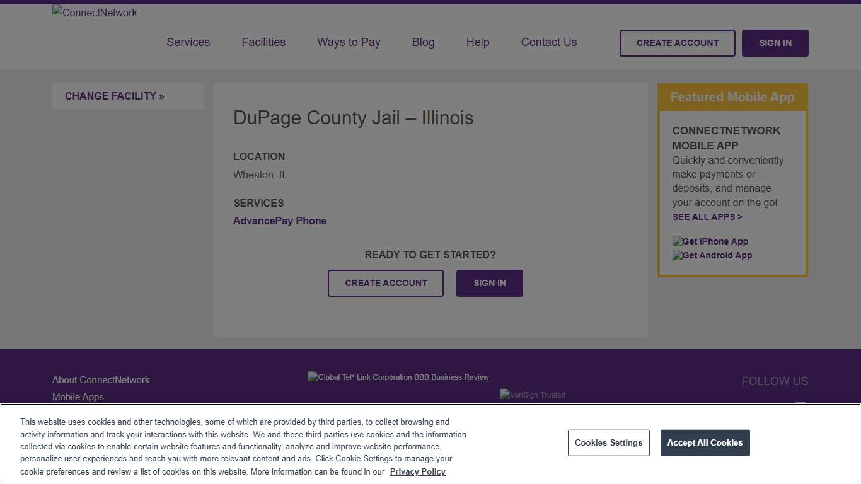Select the Help menu item

click(477, 42)
